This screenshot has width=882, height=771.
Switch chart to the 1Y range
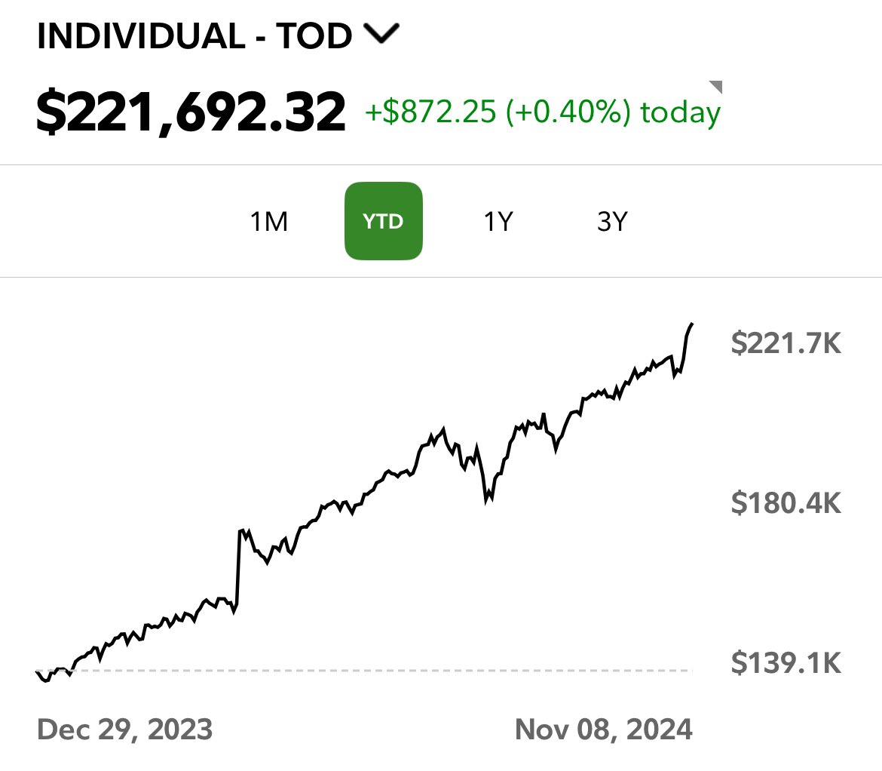[498, 222]
